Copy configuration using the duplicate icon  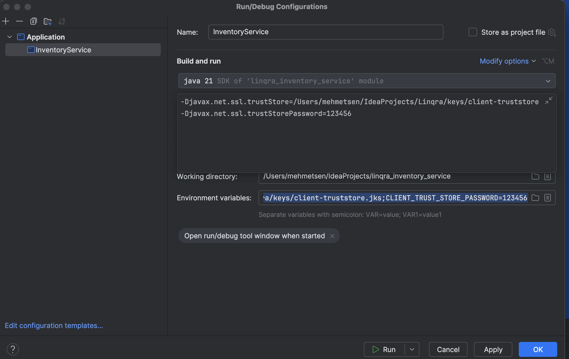coord(33,21)
